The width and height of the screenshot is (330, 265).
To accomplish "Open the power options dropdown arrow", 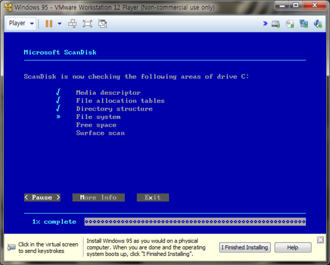I will pyautogui.click(x=59, y=23).
